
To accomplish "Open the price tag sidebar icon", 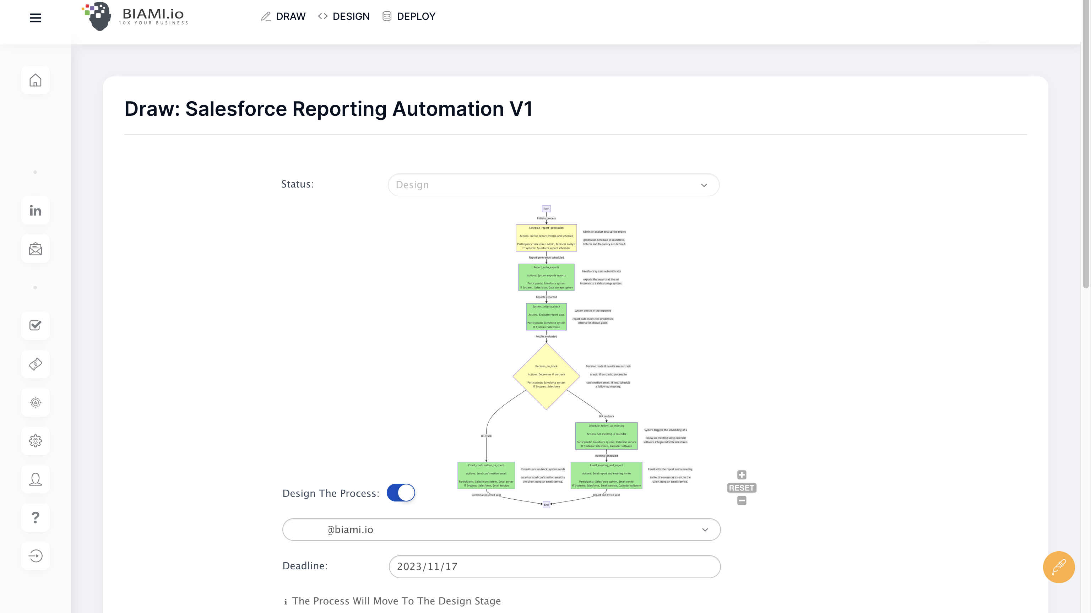I will [x=36, y=364].
